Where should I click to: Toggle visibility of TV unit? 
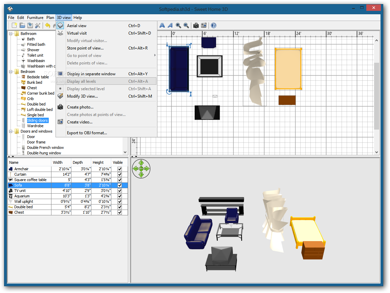click(x=120, y=191)
